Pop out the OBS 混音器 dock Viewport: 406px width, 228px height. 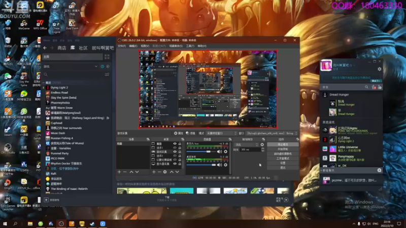(230, 139)
